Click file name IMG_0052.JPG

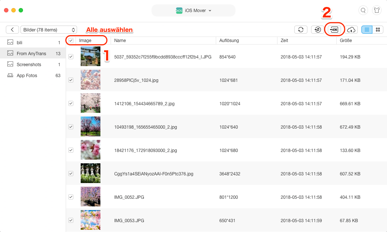tap(129, 197)
